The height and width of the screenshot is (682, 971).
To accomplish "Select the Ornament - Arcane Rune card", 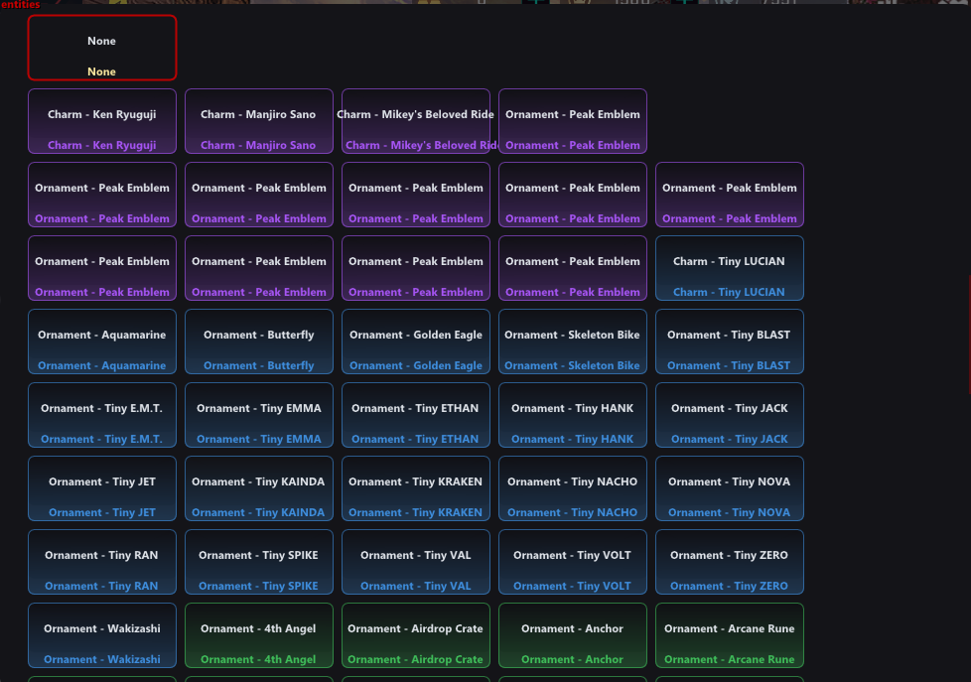I will click(730, 635).
